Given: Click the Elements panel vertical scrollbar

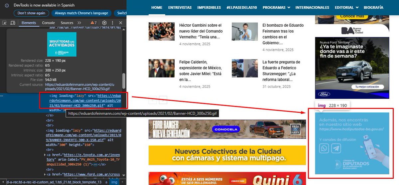Looking at the screenshot, I should click(124, 82).
